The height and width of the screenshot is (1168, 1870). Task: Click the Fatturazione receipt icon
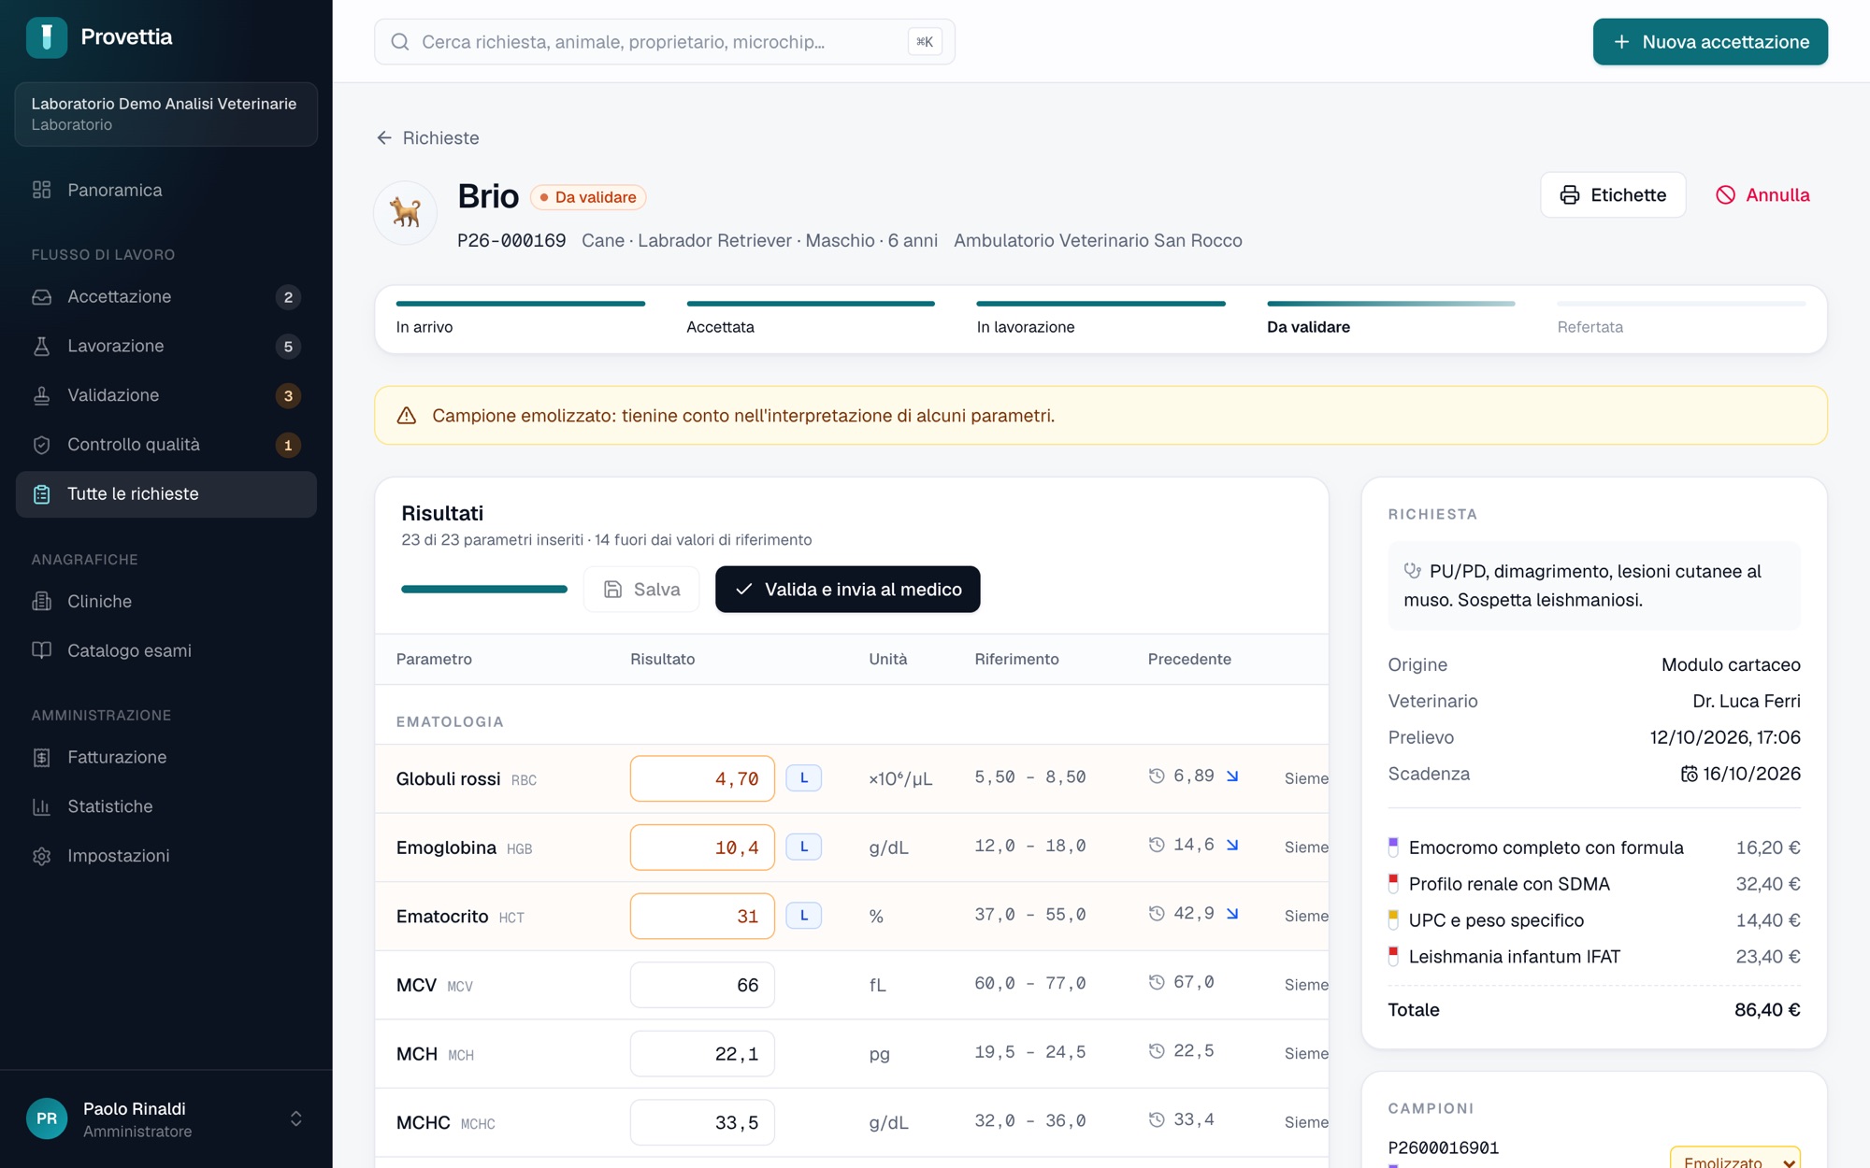[x=41, y=757]
